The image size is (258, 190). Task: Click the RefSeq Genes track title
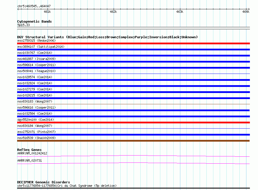30,150
